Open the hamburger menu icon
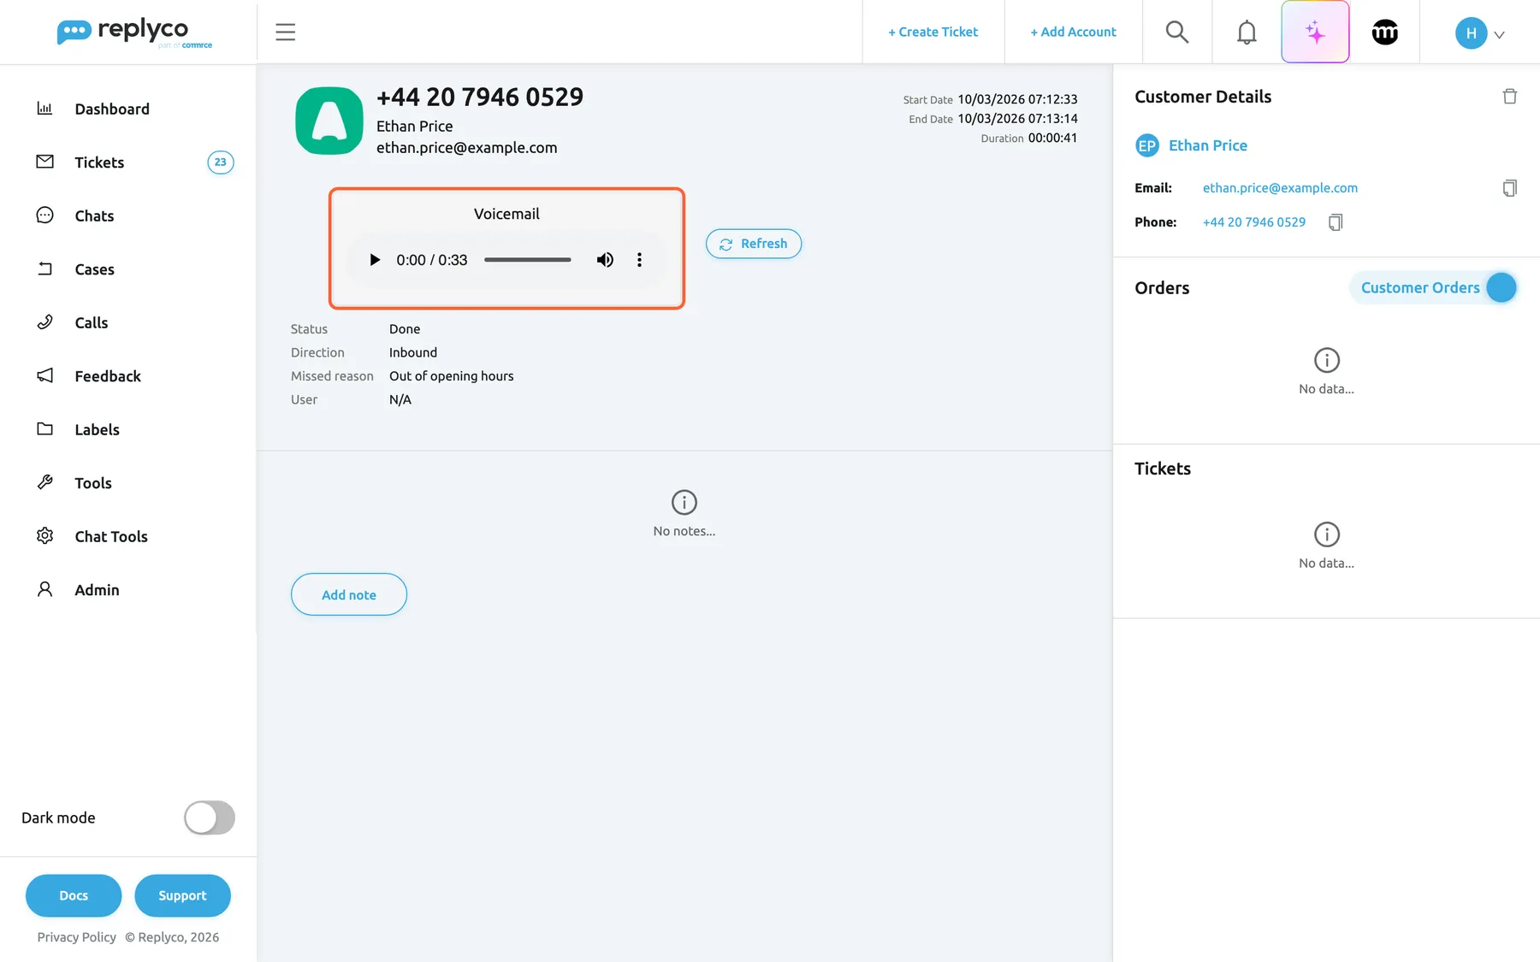1540x962 pixels. tap(285, 32)
